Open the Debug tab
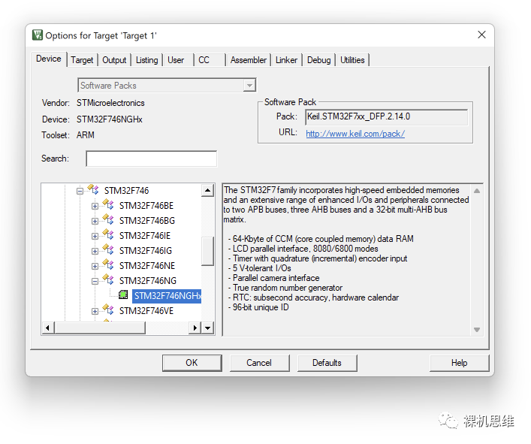 (x=318, y=60)
